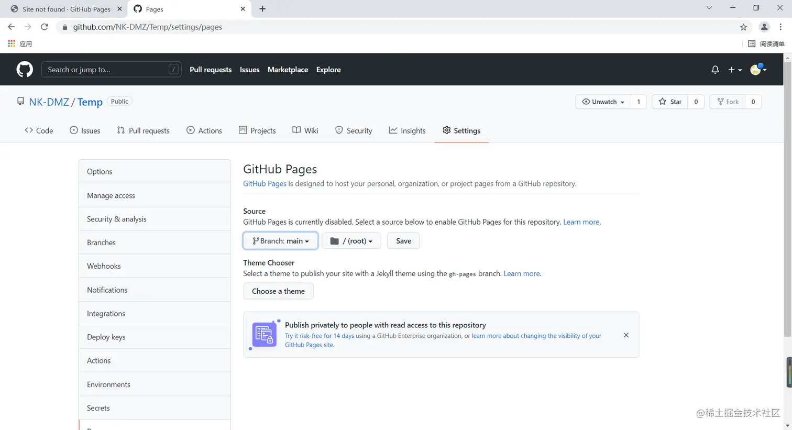Open Chrome's three-dot menu
792x430 pixels.
pos(780,27)
